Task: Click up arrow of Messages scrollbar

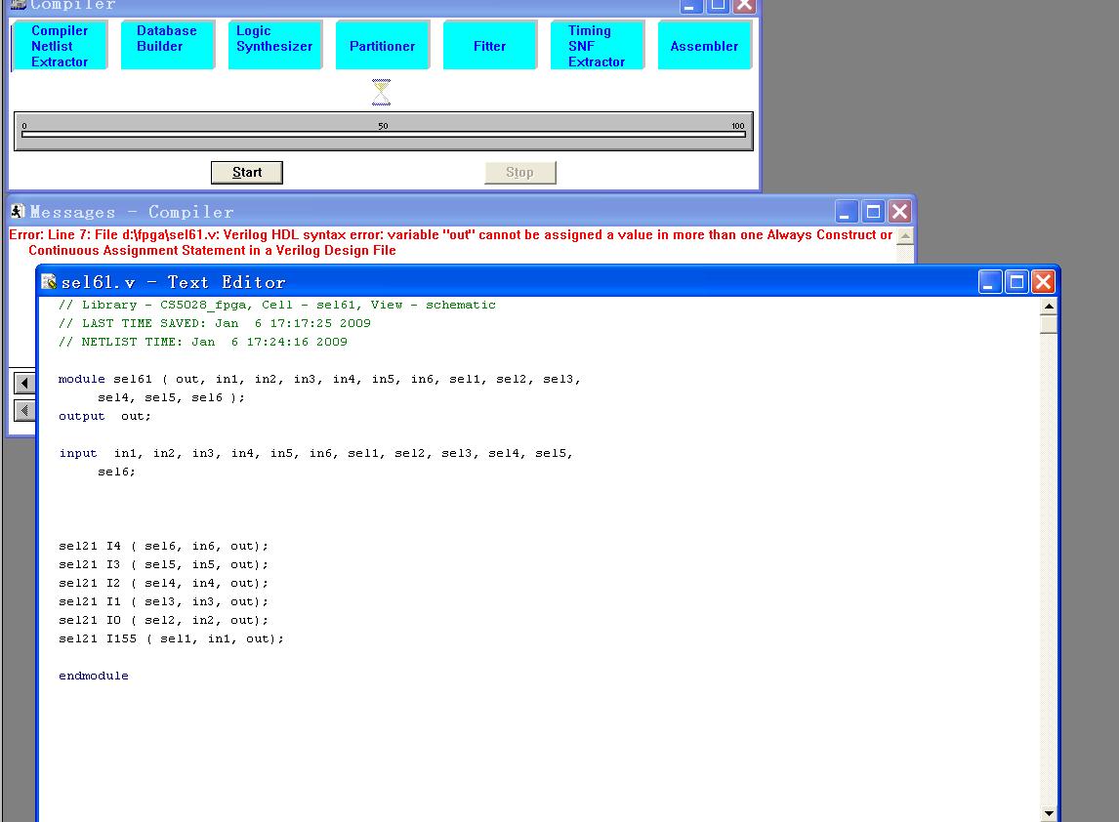Action: click(905, 235)
